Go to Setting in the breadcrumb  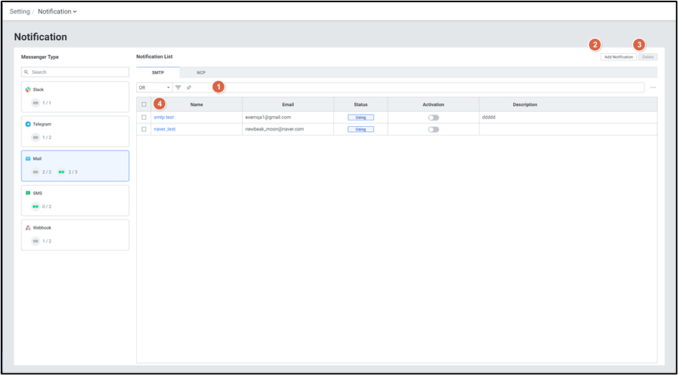coord(19,11)
